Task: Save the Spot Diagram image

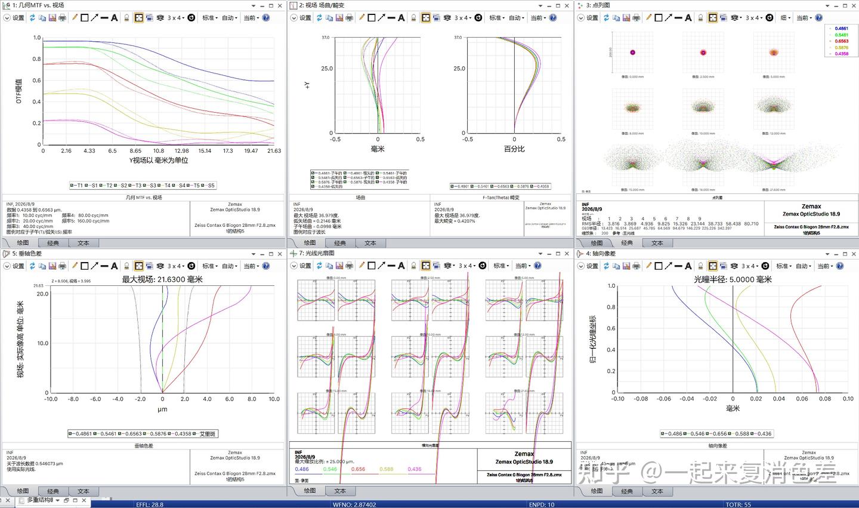Action: [x=626, y=18]
